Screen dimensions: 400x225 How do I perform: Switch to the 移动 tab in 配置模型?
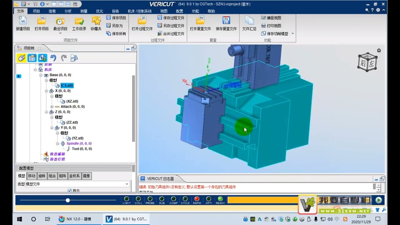pos(32,176)
